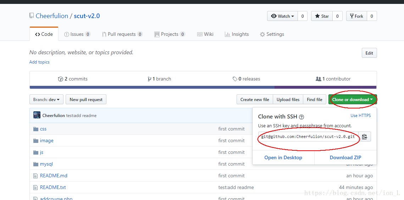Image resolution: width=404 pixels, height=200 pixels.
Task: Open the Insights tab
Action: pyautogui.click(x=237, y=34)
